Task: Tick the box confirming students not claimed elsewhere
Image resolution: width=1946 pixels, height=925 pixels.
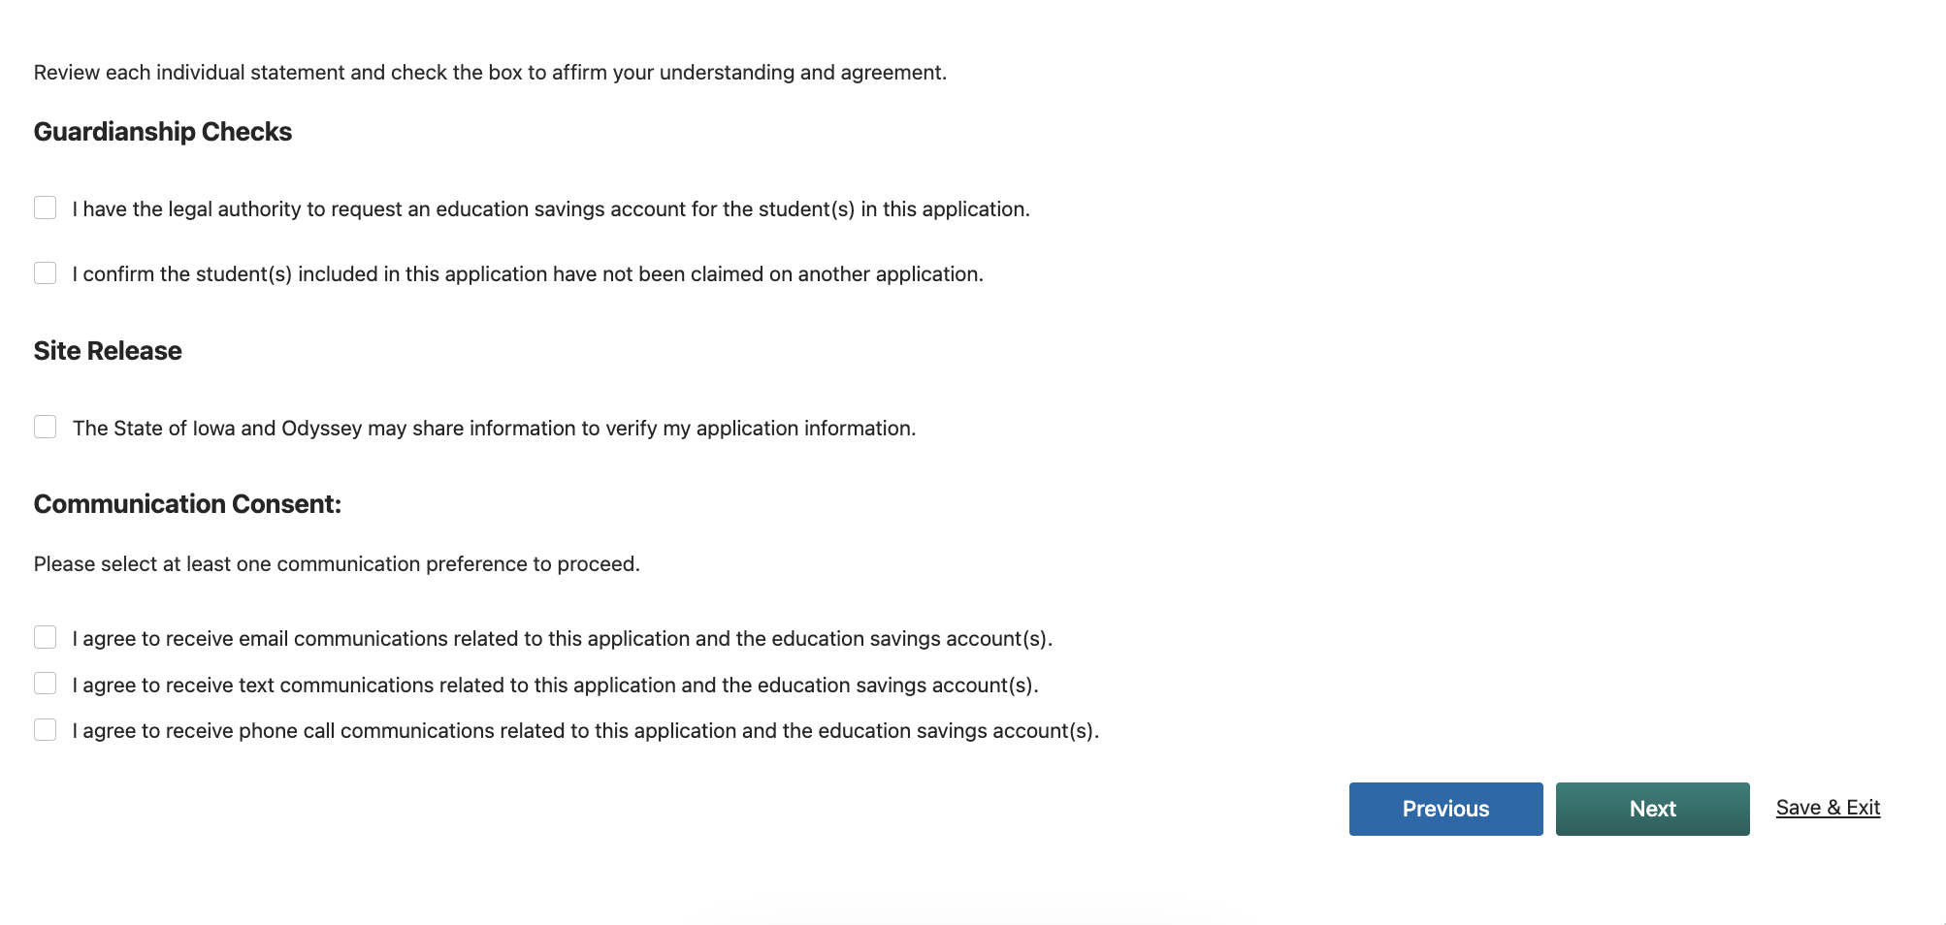Action: (x=45, y=272)
